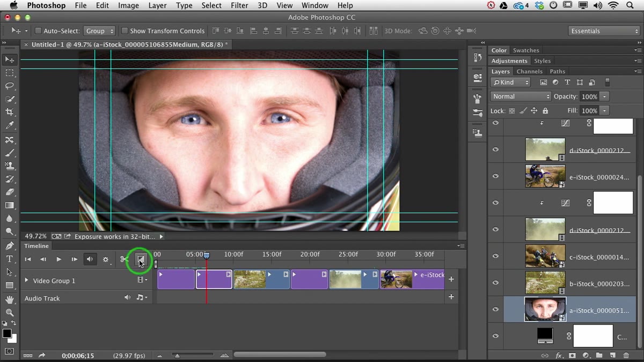The height and width of the screenshot is (362, 644).
Task: Open the Opacity slider dropdown arrow
Action: point(605,96)
